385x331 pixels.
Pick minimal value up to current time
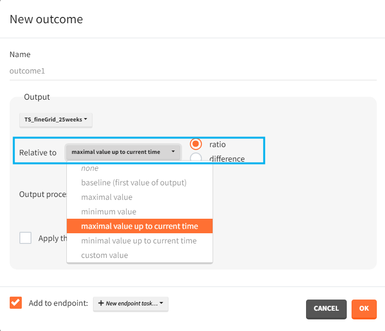[x=139, y=241]
